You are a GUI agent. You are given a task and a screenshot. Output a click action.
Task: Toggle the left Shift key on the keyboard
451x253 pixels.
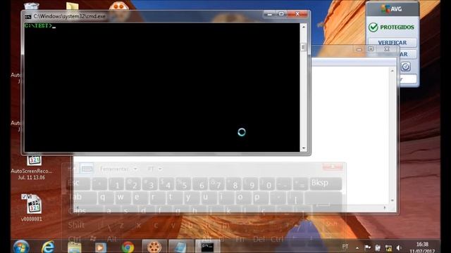(77, 225)
